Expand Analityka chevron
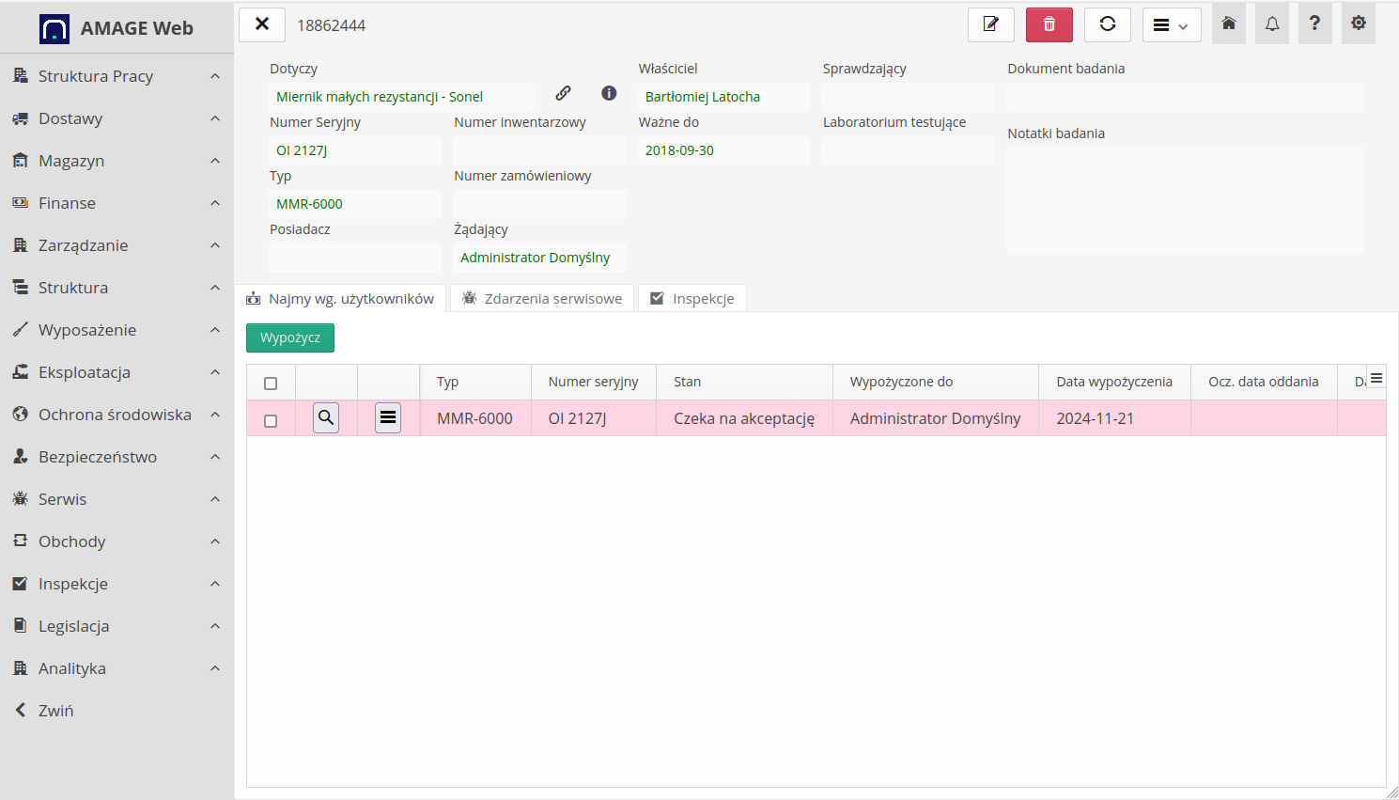 point(215,668)
